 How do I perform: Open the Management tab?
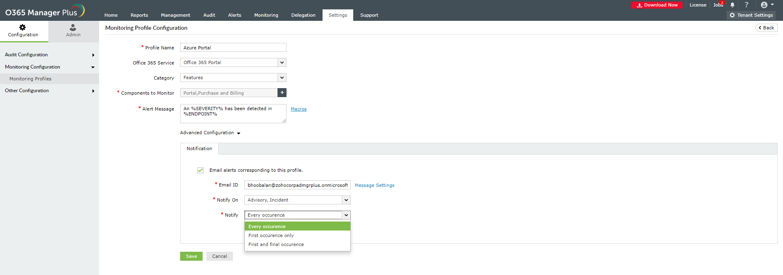point(176,15)
